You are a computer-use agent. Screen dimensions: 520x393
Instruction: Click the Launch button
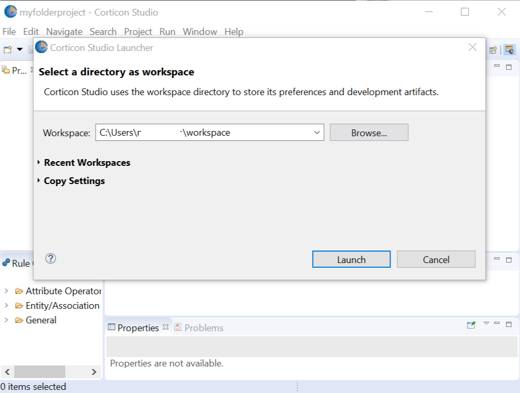tap(351, 259)
